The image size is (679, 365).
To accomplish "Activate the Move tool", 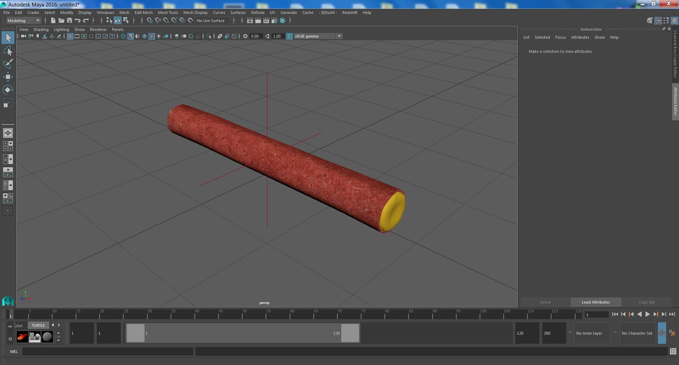I will [x=8, y=77].
